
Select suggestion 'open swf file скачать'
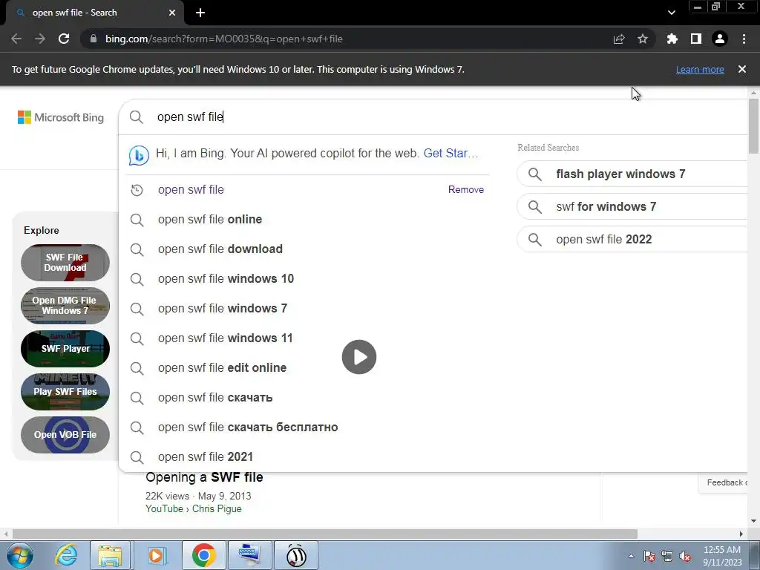[307, 398]
